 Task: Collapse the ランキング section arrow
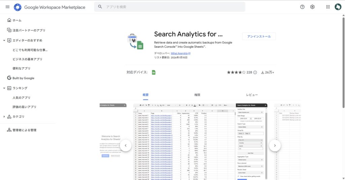(4, 88)
